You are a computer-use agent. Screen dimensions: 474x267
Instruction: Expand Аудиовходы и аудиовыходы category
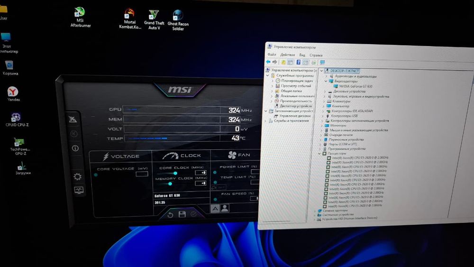pos(327,76)
